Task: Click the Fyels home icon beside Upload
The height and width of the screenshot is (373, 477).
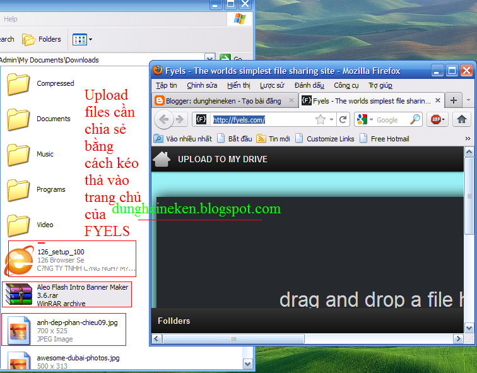Action: (162, 159)
